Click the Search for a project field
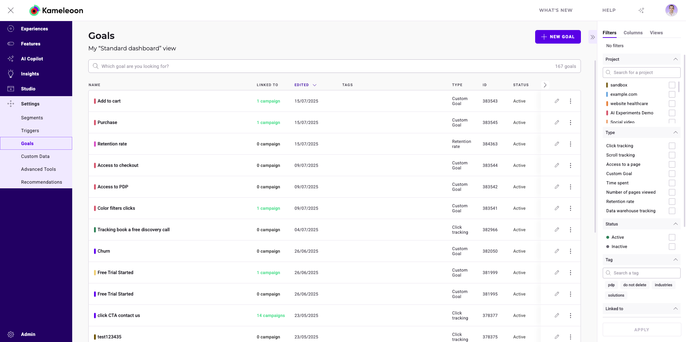The height and width of the screenshot is (342, 686). pos(641,73)
